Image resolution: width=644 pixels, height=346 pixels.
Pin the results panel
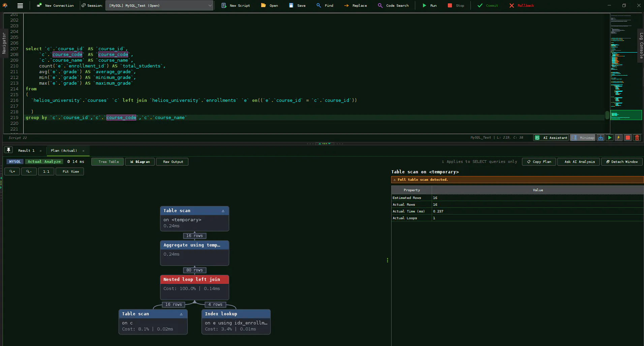(x=8, y=150)
